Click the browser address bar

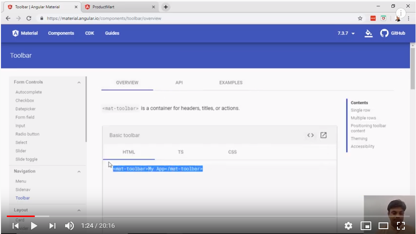tap(194, 18)
